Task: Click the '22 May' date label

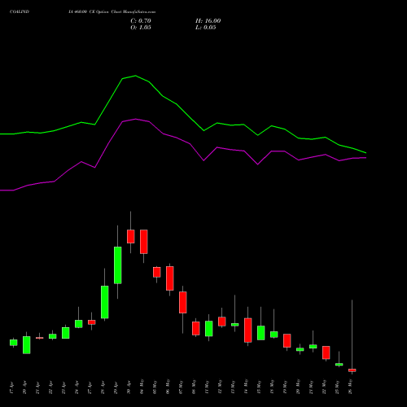Action: (324, 387)
